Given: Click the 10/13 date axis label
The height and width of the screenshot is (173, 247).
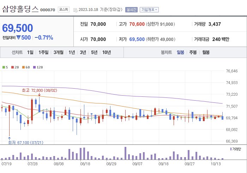Looking at the screenshot, I should coord(216,164).
